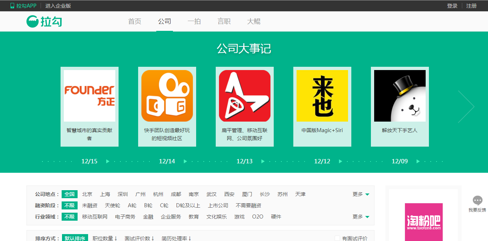The height and width of the screenshot is (241, 488).
Task: Click the play arrow beside 12/13
Action: pyautogui.click(x=263, y=162)
